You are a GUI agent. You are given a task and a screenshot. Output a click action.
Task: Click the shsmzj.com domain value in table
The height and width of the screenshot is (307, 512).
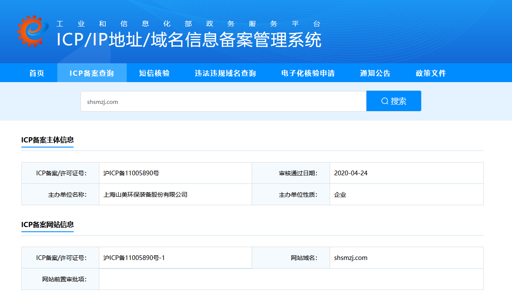351,258
